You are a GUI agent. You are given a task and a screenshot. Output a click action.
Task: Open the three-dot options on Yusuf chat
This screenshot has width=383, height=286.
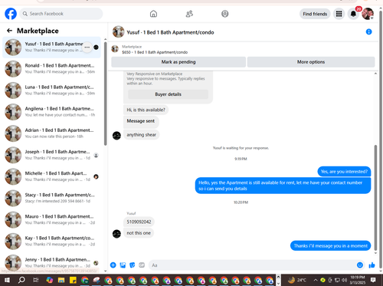click(x=87, y=48)
